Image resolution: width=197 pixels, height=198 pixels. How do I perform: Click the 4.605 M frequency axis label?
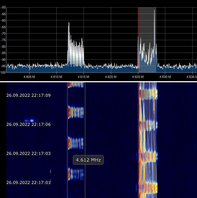(x=29, y=77)
